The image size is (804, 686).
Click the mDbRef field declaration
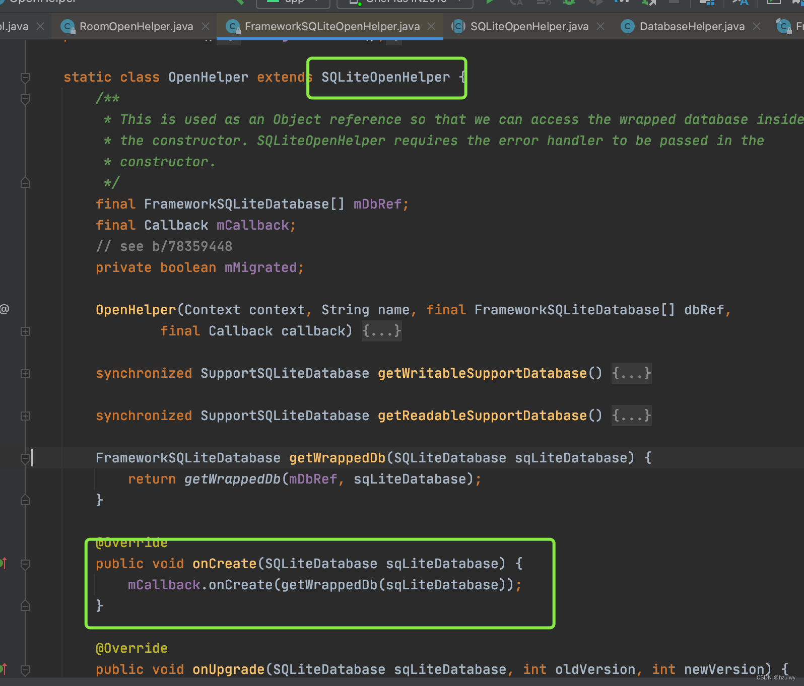[377, 204]
